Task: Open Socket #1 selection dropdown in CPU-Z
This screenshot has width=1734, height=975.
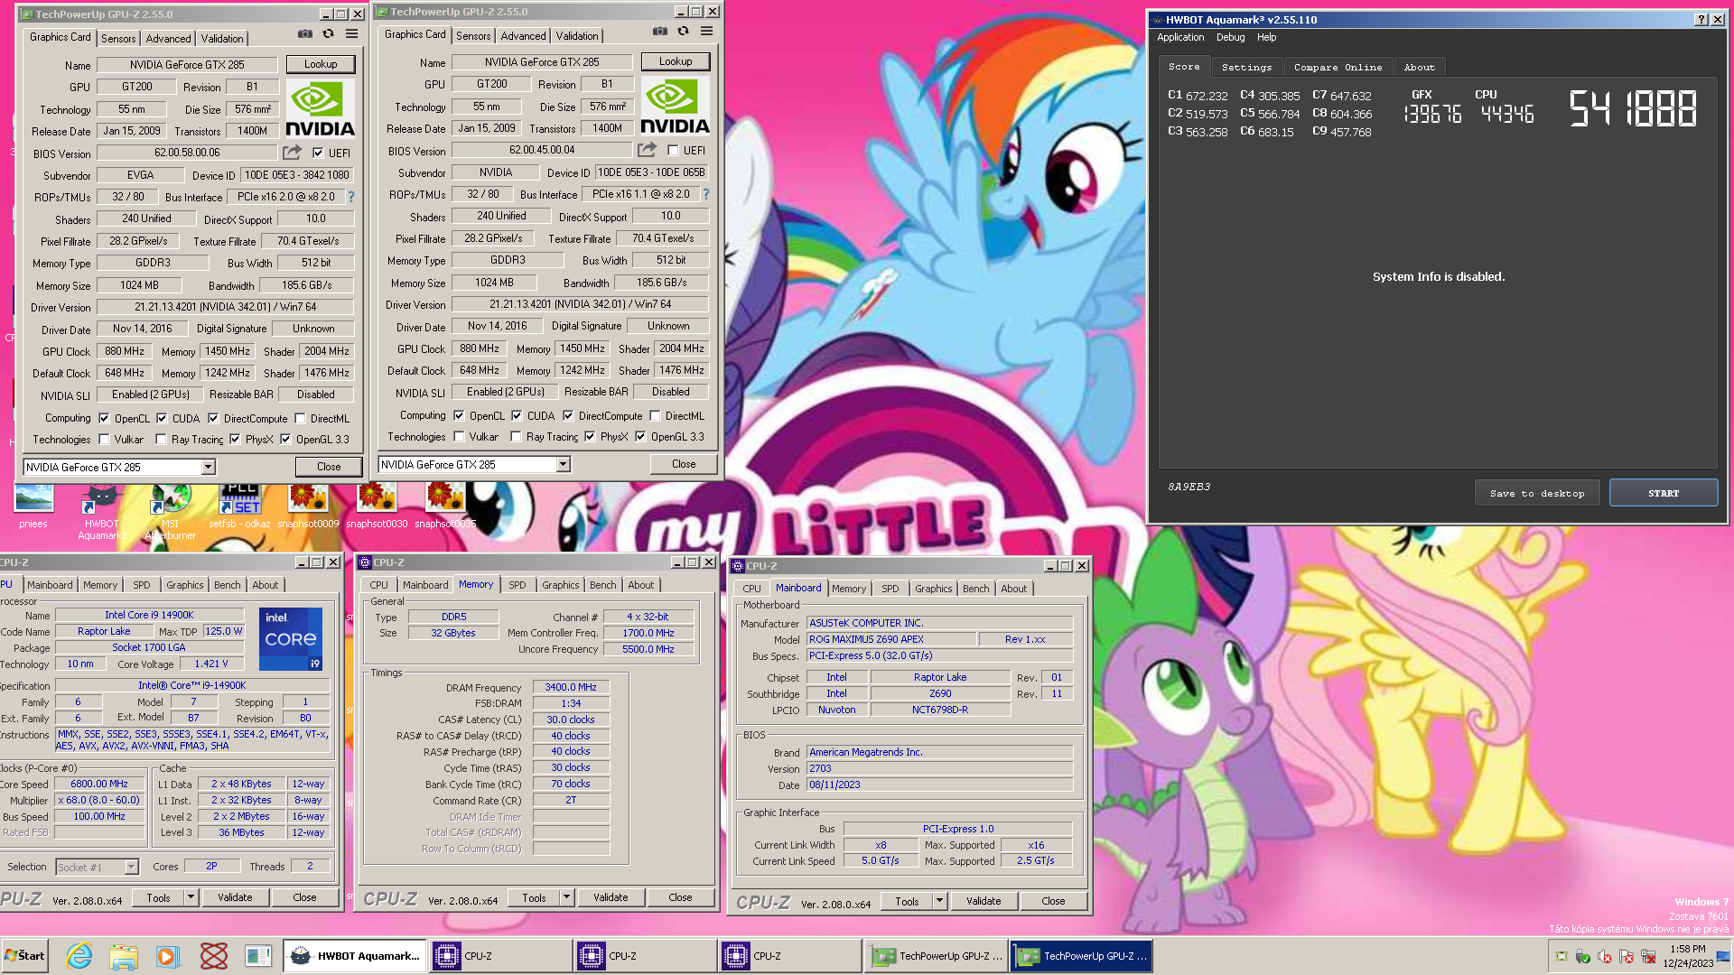Action: pos(132,867)
